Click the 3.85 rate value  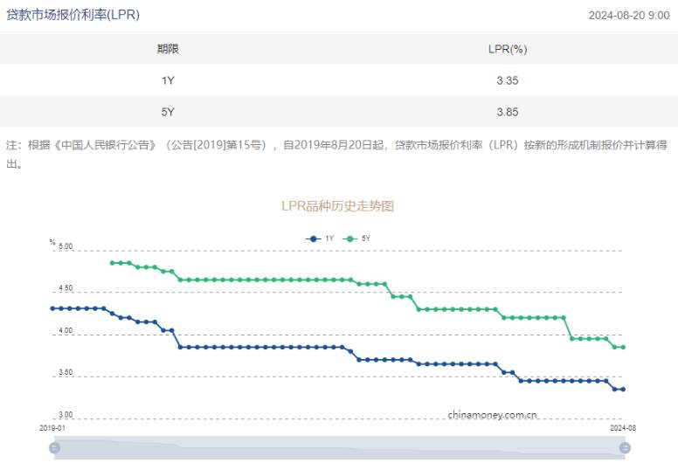508,112
